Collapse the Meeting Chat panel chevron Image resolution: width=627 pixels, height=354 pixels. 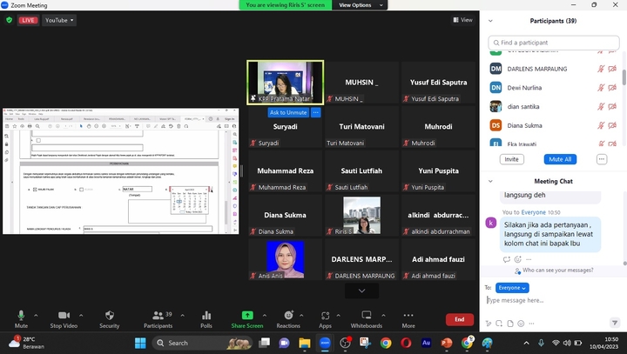coord(489,181)
